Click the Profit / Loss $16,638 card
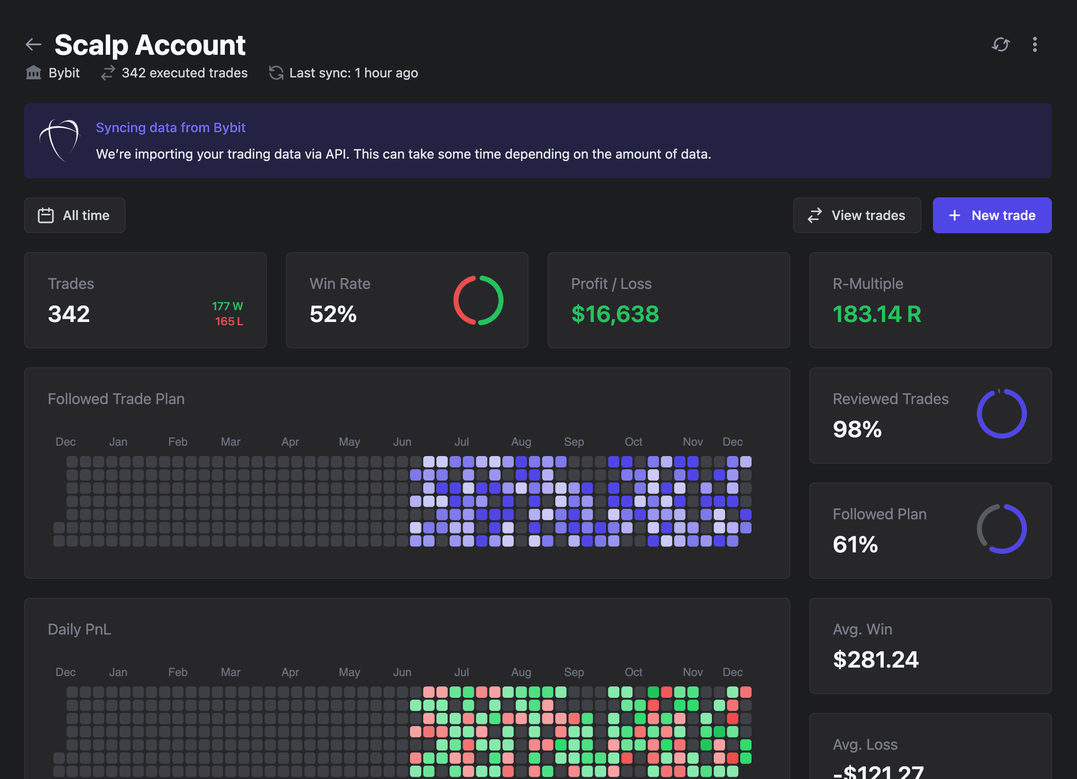 (668, 300)
